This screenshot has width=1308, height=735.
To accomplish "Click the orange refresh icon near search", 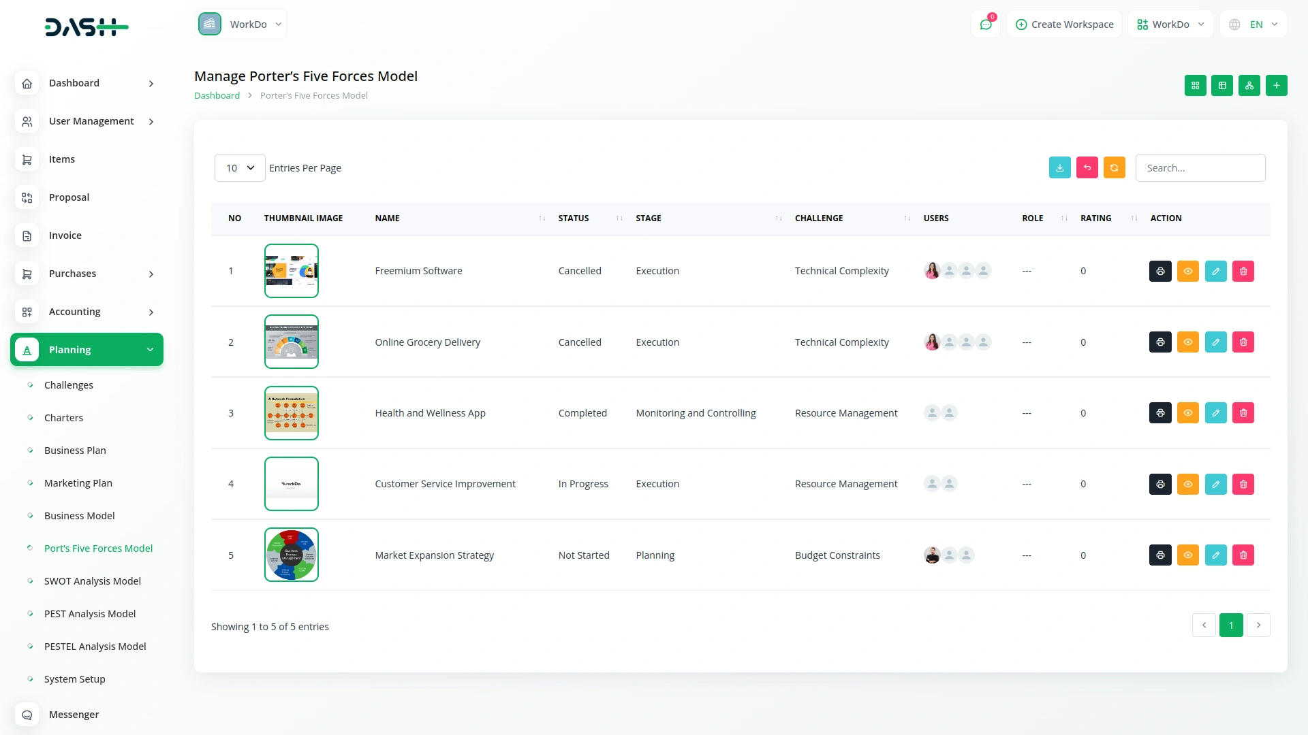I will (x=1114, y=167).
